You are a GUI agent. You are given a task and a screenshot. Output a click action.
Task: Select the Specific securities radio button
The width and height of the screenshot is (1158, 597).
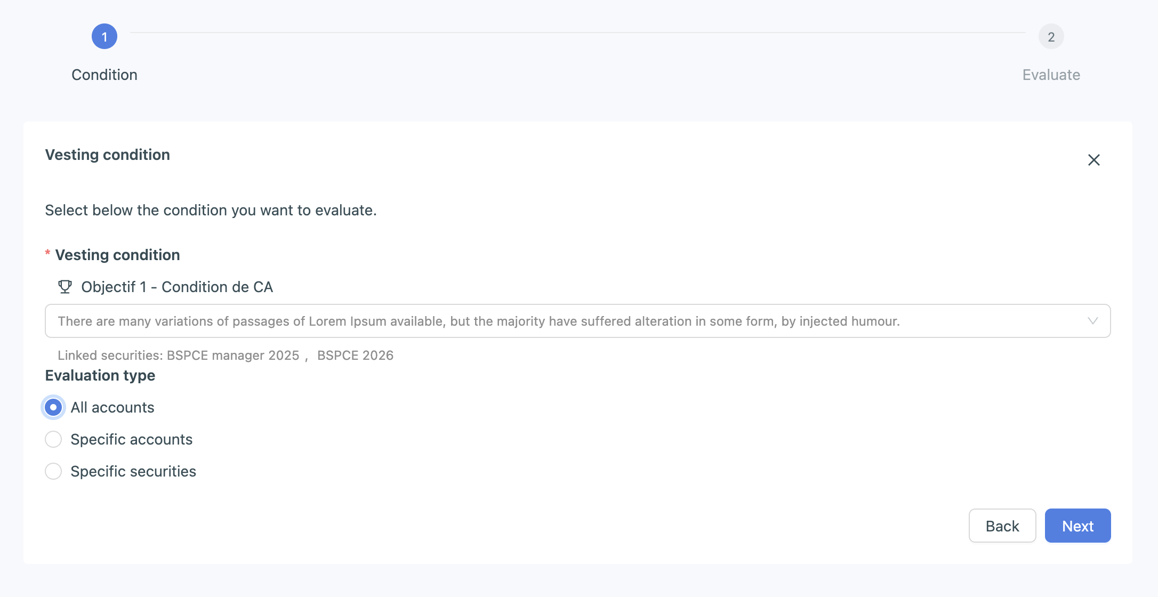(x=53, y=471)
